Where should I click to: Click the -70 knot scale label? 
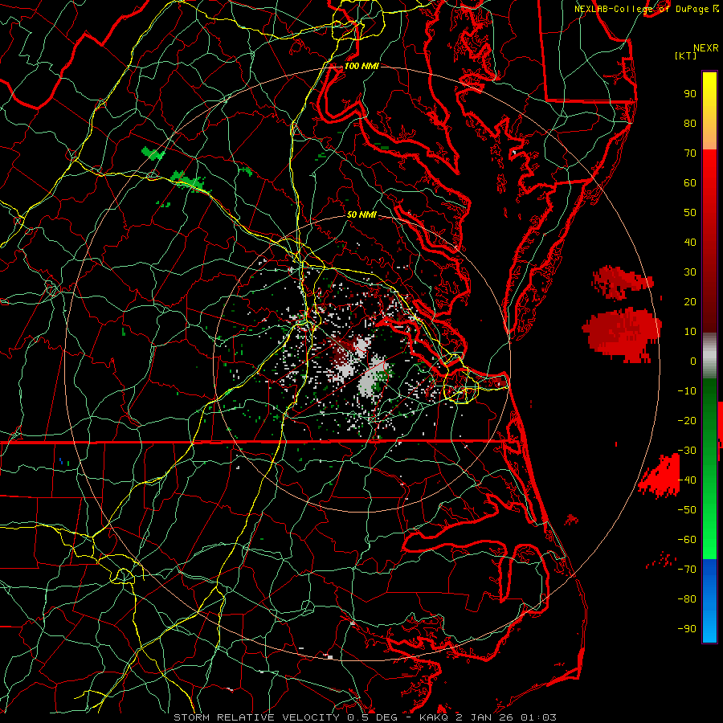point(687,570)
